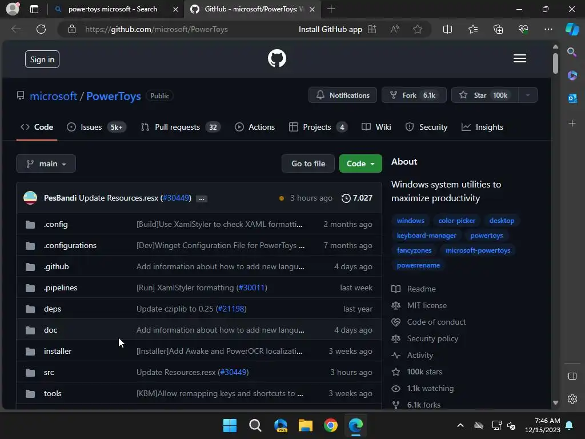Open the MIT license link

427,305
